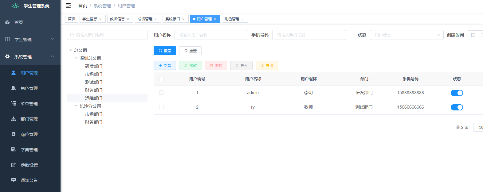Click the 参数设置 edit icon
The image size is (483, 192).
point(14,165)
